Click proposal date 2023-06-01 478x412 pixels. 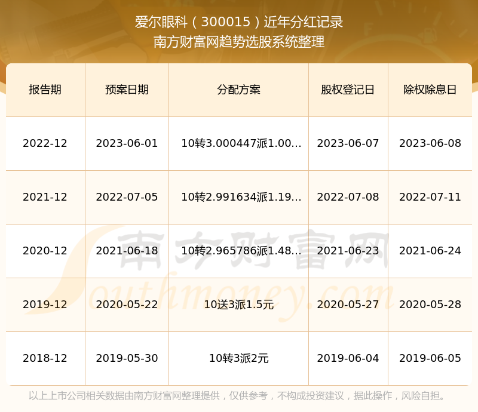tap(127, 143)
